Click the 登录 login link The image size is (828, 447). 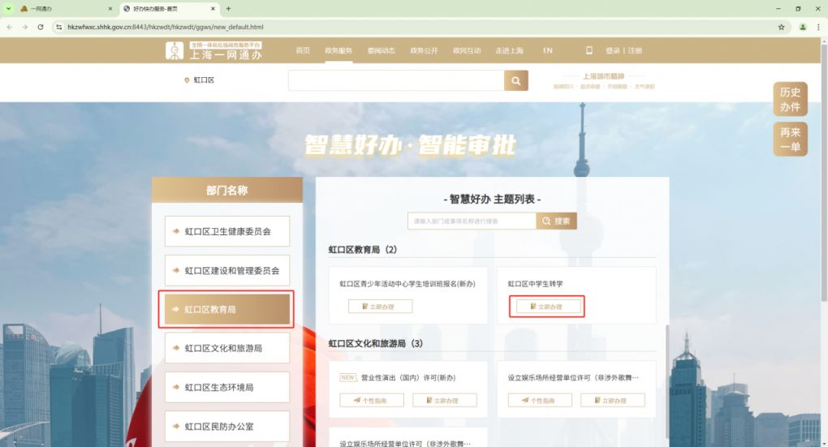pyautogui.click(x=613, y=50)
